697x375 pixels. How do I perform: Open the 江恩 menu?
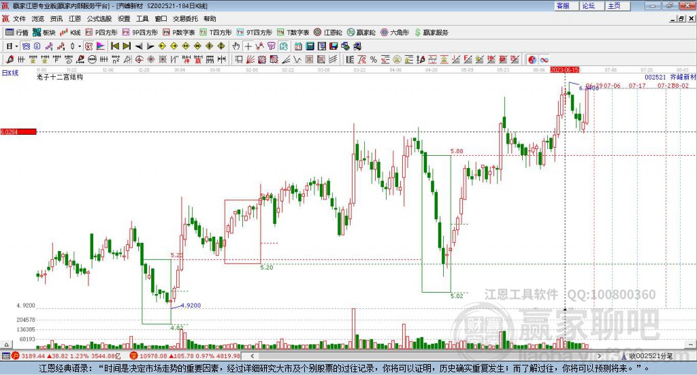coord(75,18)
